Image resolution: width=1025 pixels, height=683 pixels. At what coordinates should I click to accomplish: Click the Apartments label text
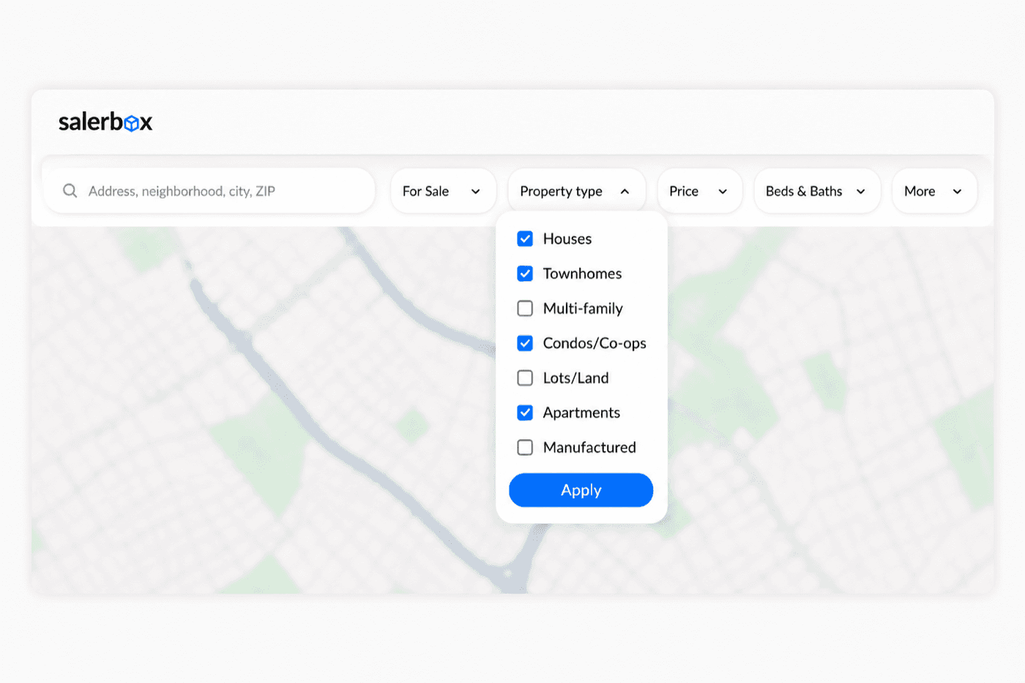[x=581, y=413]
